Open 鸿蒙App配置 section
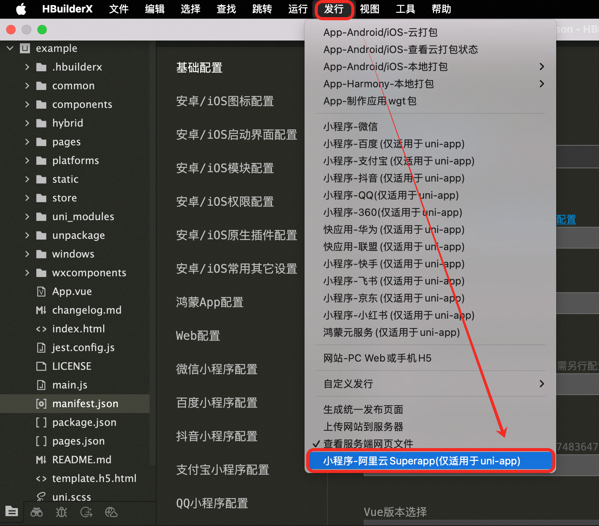 click(210, 302)
